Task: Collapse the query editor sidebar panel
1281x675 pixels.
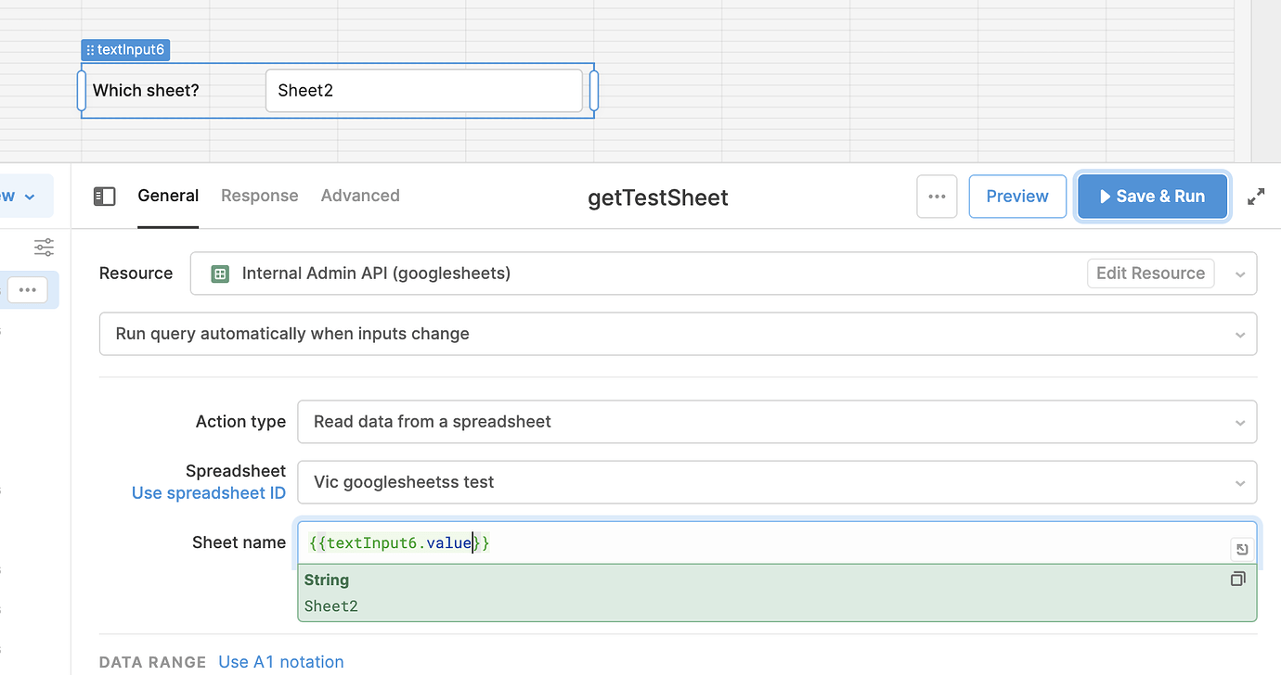Action: pos(105,196)
